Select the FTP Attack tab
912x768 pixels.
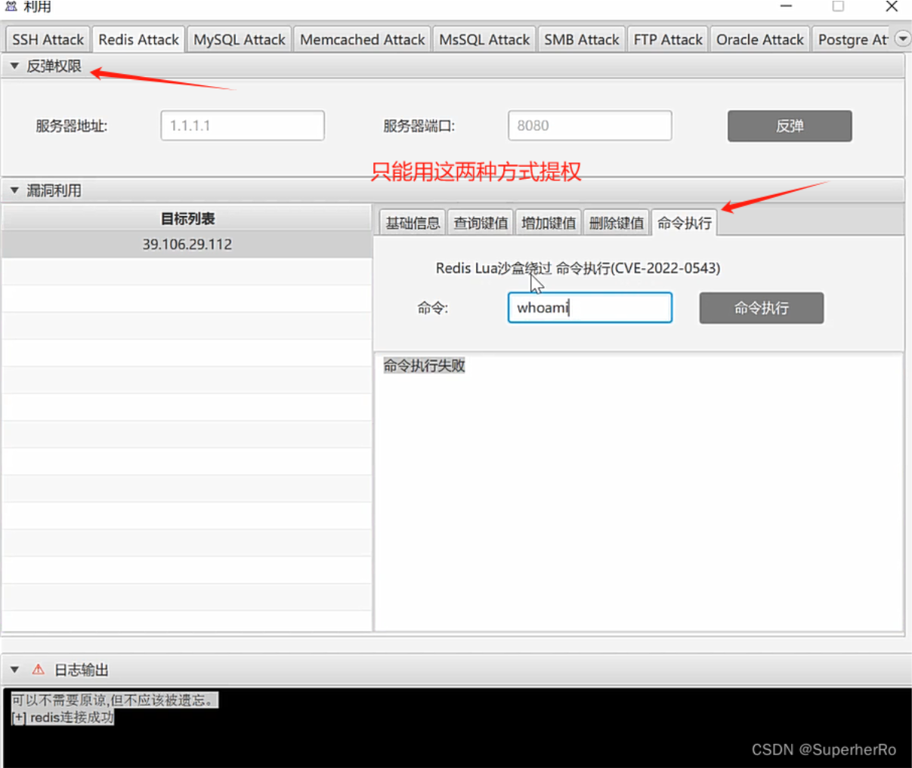pos(668,39)
